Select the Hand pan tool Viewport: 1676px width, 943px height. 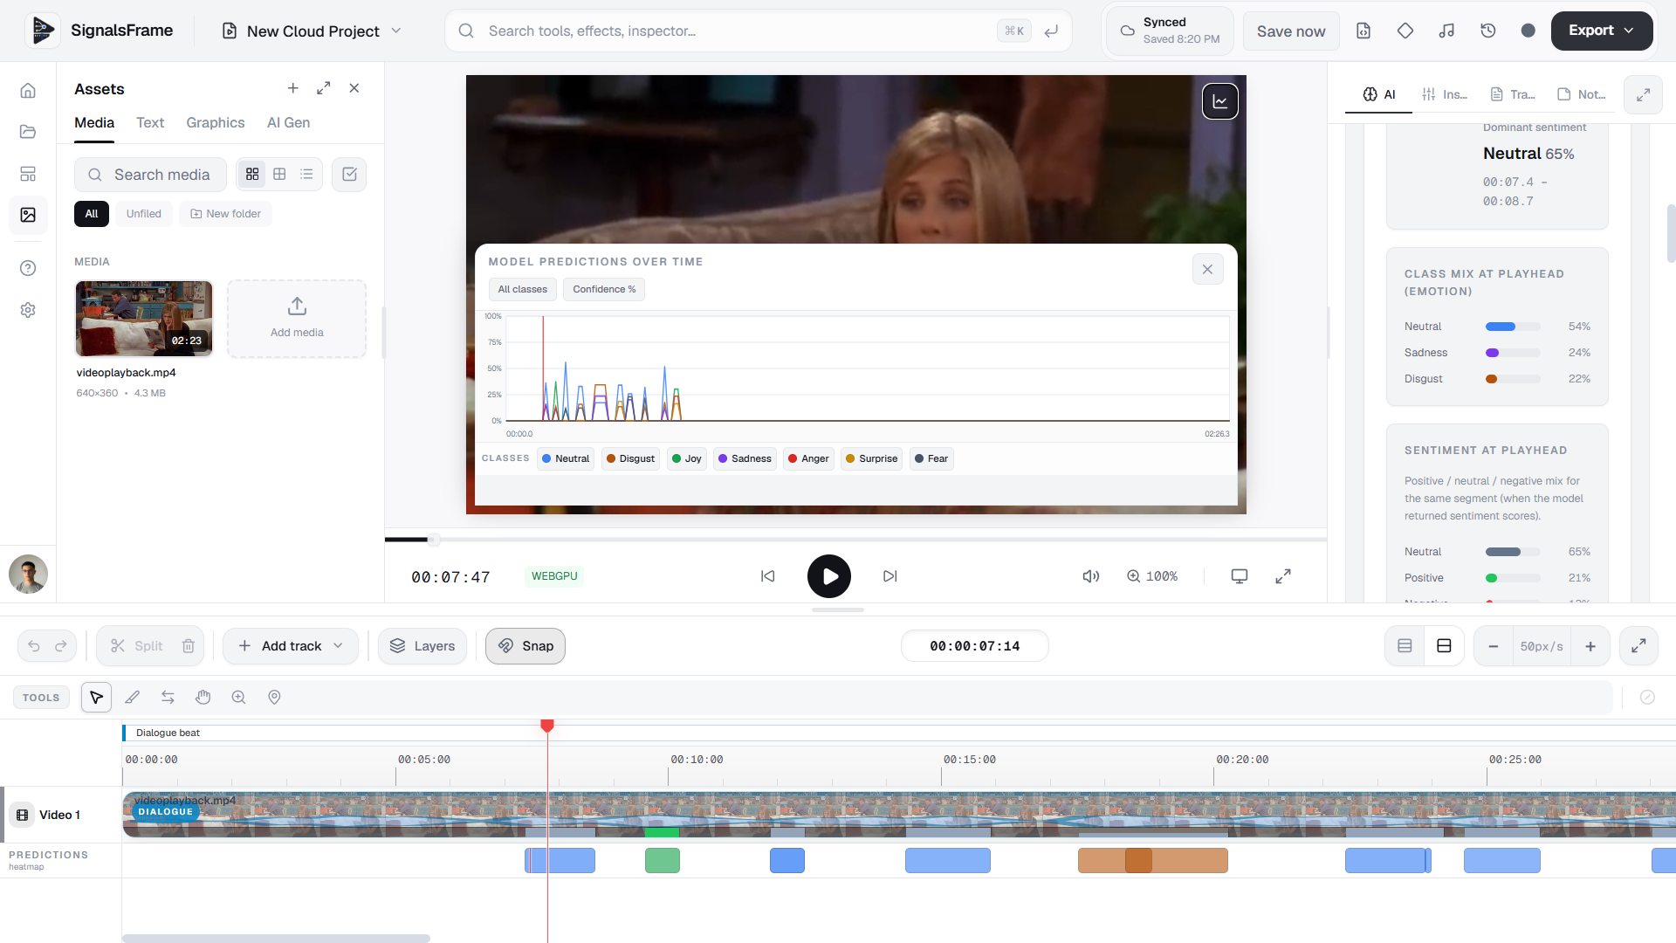[x=203, y=697]
